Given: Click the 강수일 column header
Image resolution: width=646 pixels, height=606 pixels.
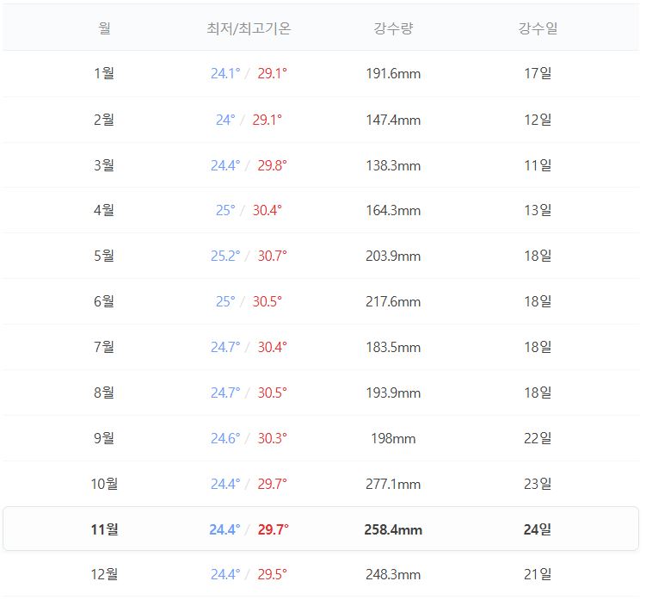Looking at the screenshot, I should [538, 28].
